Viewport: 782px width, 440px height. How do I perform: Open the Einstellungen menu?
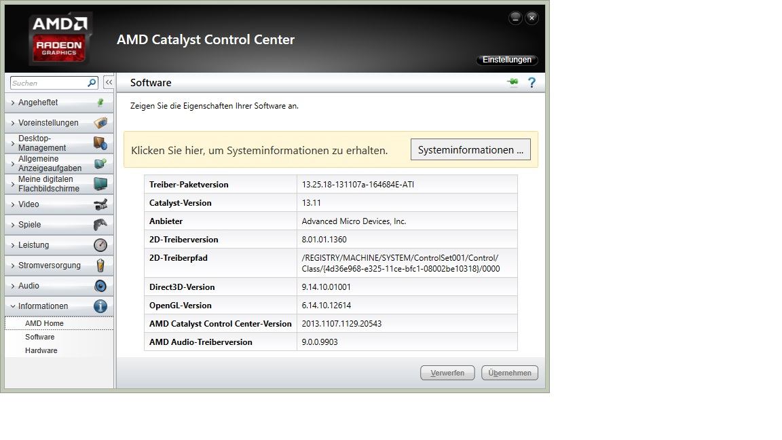(x=506, y=60)
